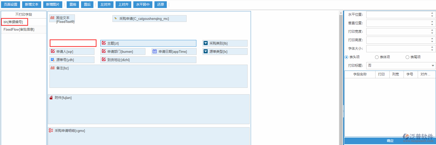436x145 pixels.
Task: Add new image with 新增图片
Action: pos(53,5)
